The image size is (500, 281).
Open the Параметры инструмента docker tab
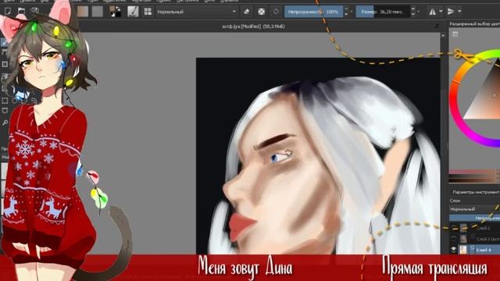pyautogui.click(x=476, y=192)
